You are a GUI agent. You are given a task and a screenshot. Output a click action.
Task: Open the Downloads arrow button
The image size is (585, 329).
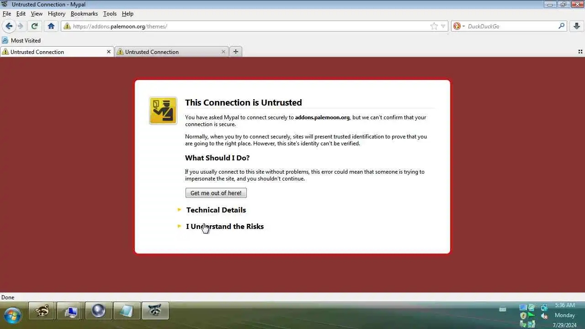(577, 26)
